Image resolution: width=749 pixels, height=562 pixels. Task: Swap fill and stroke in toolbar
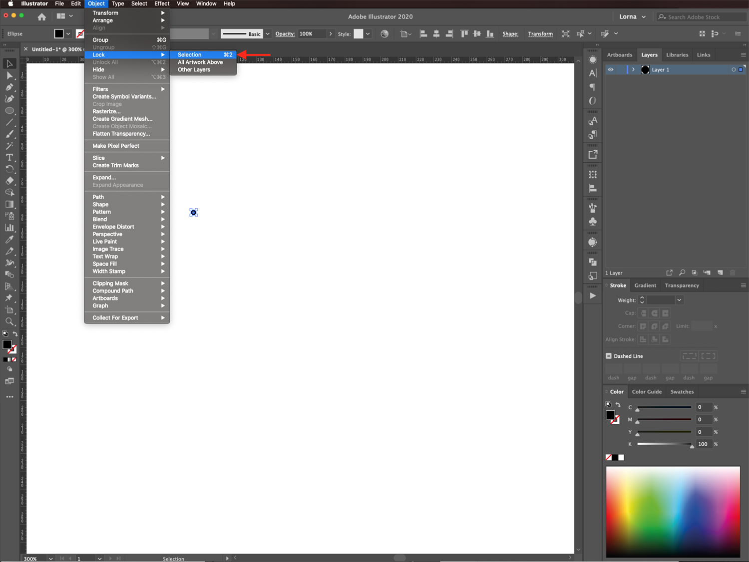point(15,334)
